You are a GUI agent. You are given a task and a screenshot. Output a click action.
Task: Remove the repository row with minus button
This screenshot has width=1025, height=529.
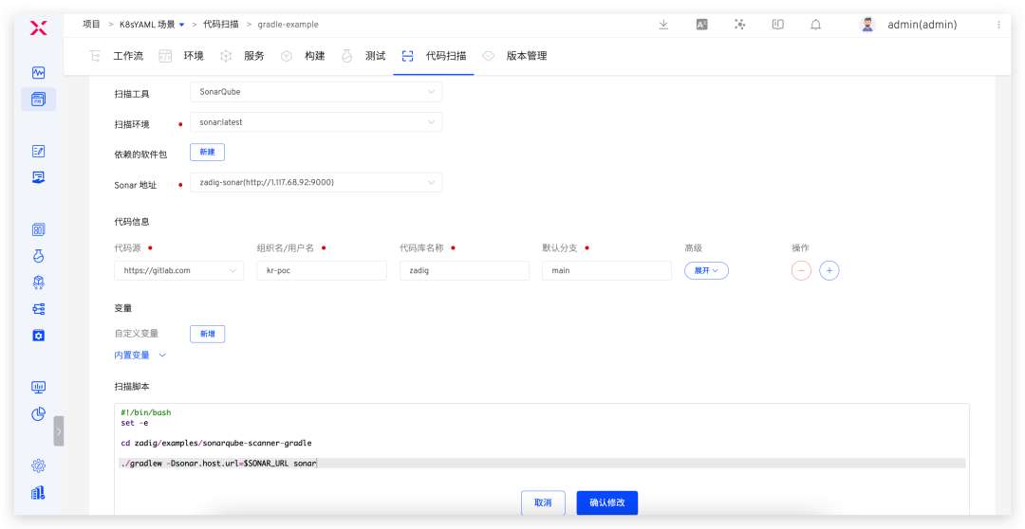point(801,270)
